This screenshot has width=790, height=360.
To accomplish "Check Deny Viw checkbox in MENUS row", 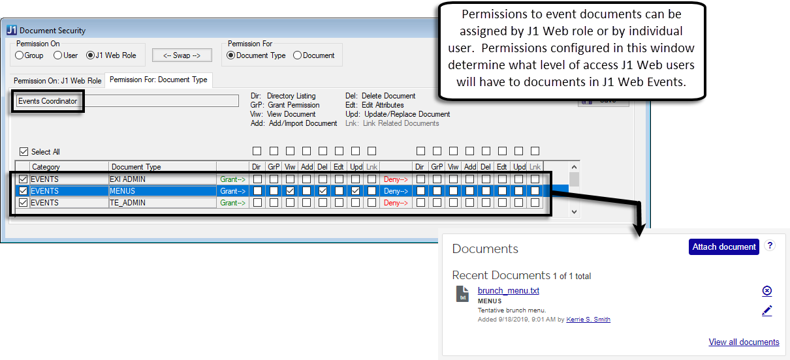I will 453,191.
